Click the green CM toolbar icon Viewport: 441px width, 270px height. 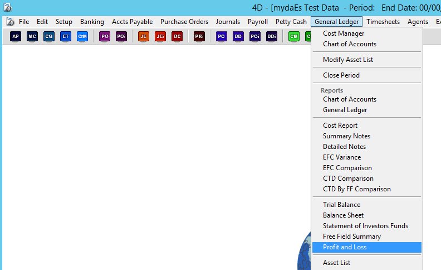coord(294,36)
